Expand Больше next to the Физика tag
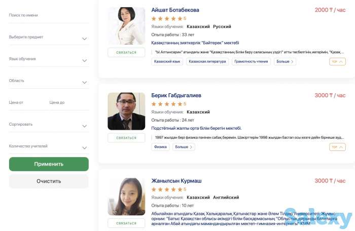This screenshot has height=231, width=355. point(184,147)
